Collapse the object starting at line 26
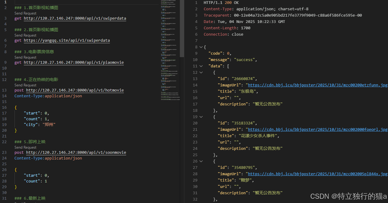The height and width of the screenshot is (203, 388). point(201,161)
